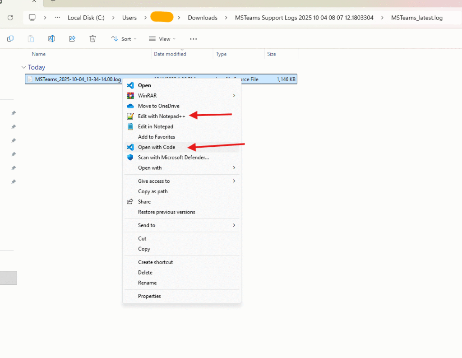Screen dimensions: 462x358
Task: Click the Copy icon in the toolbar
Action: (10, 39)
